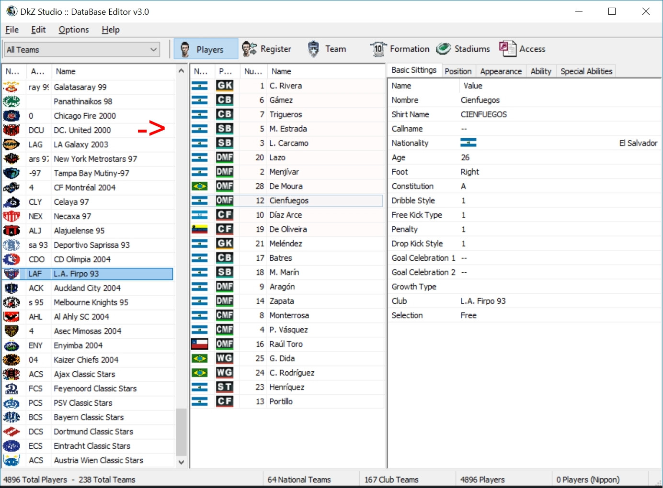Screen dimensions: 663x488
Task: Click the team list scrollbar thumb
Action: pos(181,433)
